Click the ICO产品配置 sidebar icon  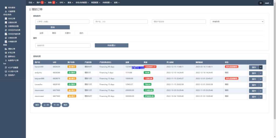tap(6, 68)
